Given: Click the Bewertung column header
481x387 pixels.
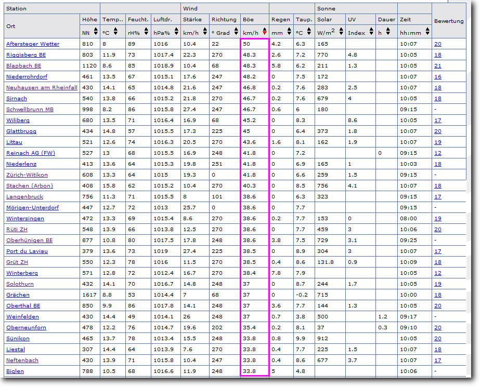Looking at the screenshot, I should point(448,21).
